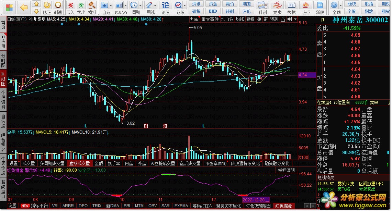The image size is (392, 211).
Task: Open chart header dropdown triangle
Action: tap(295, 19)
